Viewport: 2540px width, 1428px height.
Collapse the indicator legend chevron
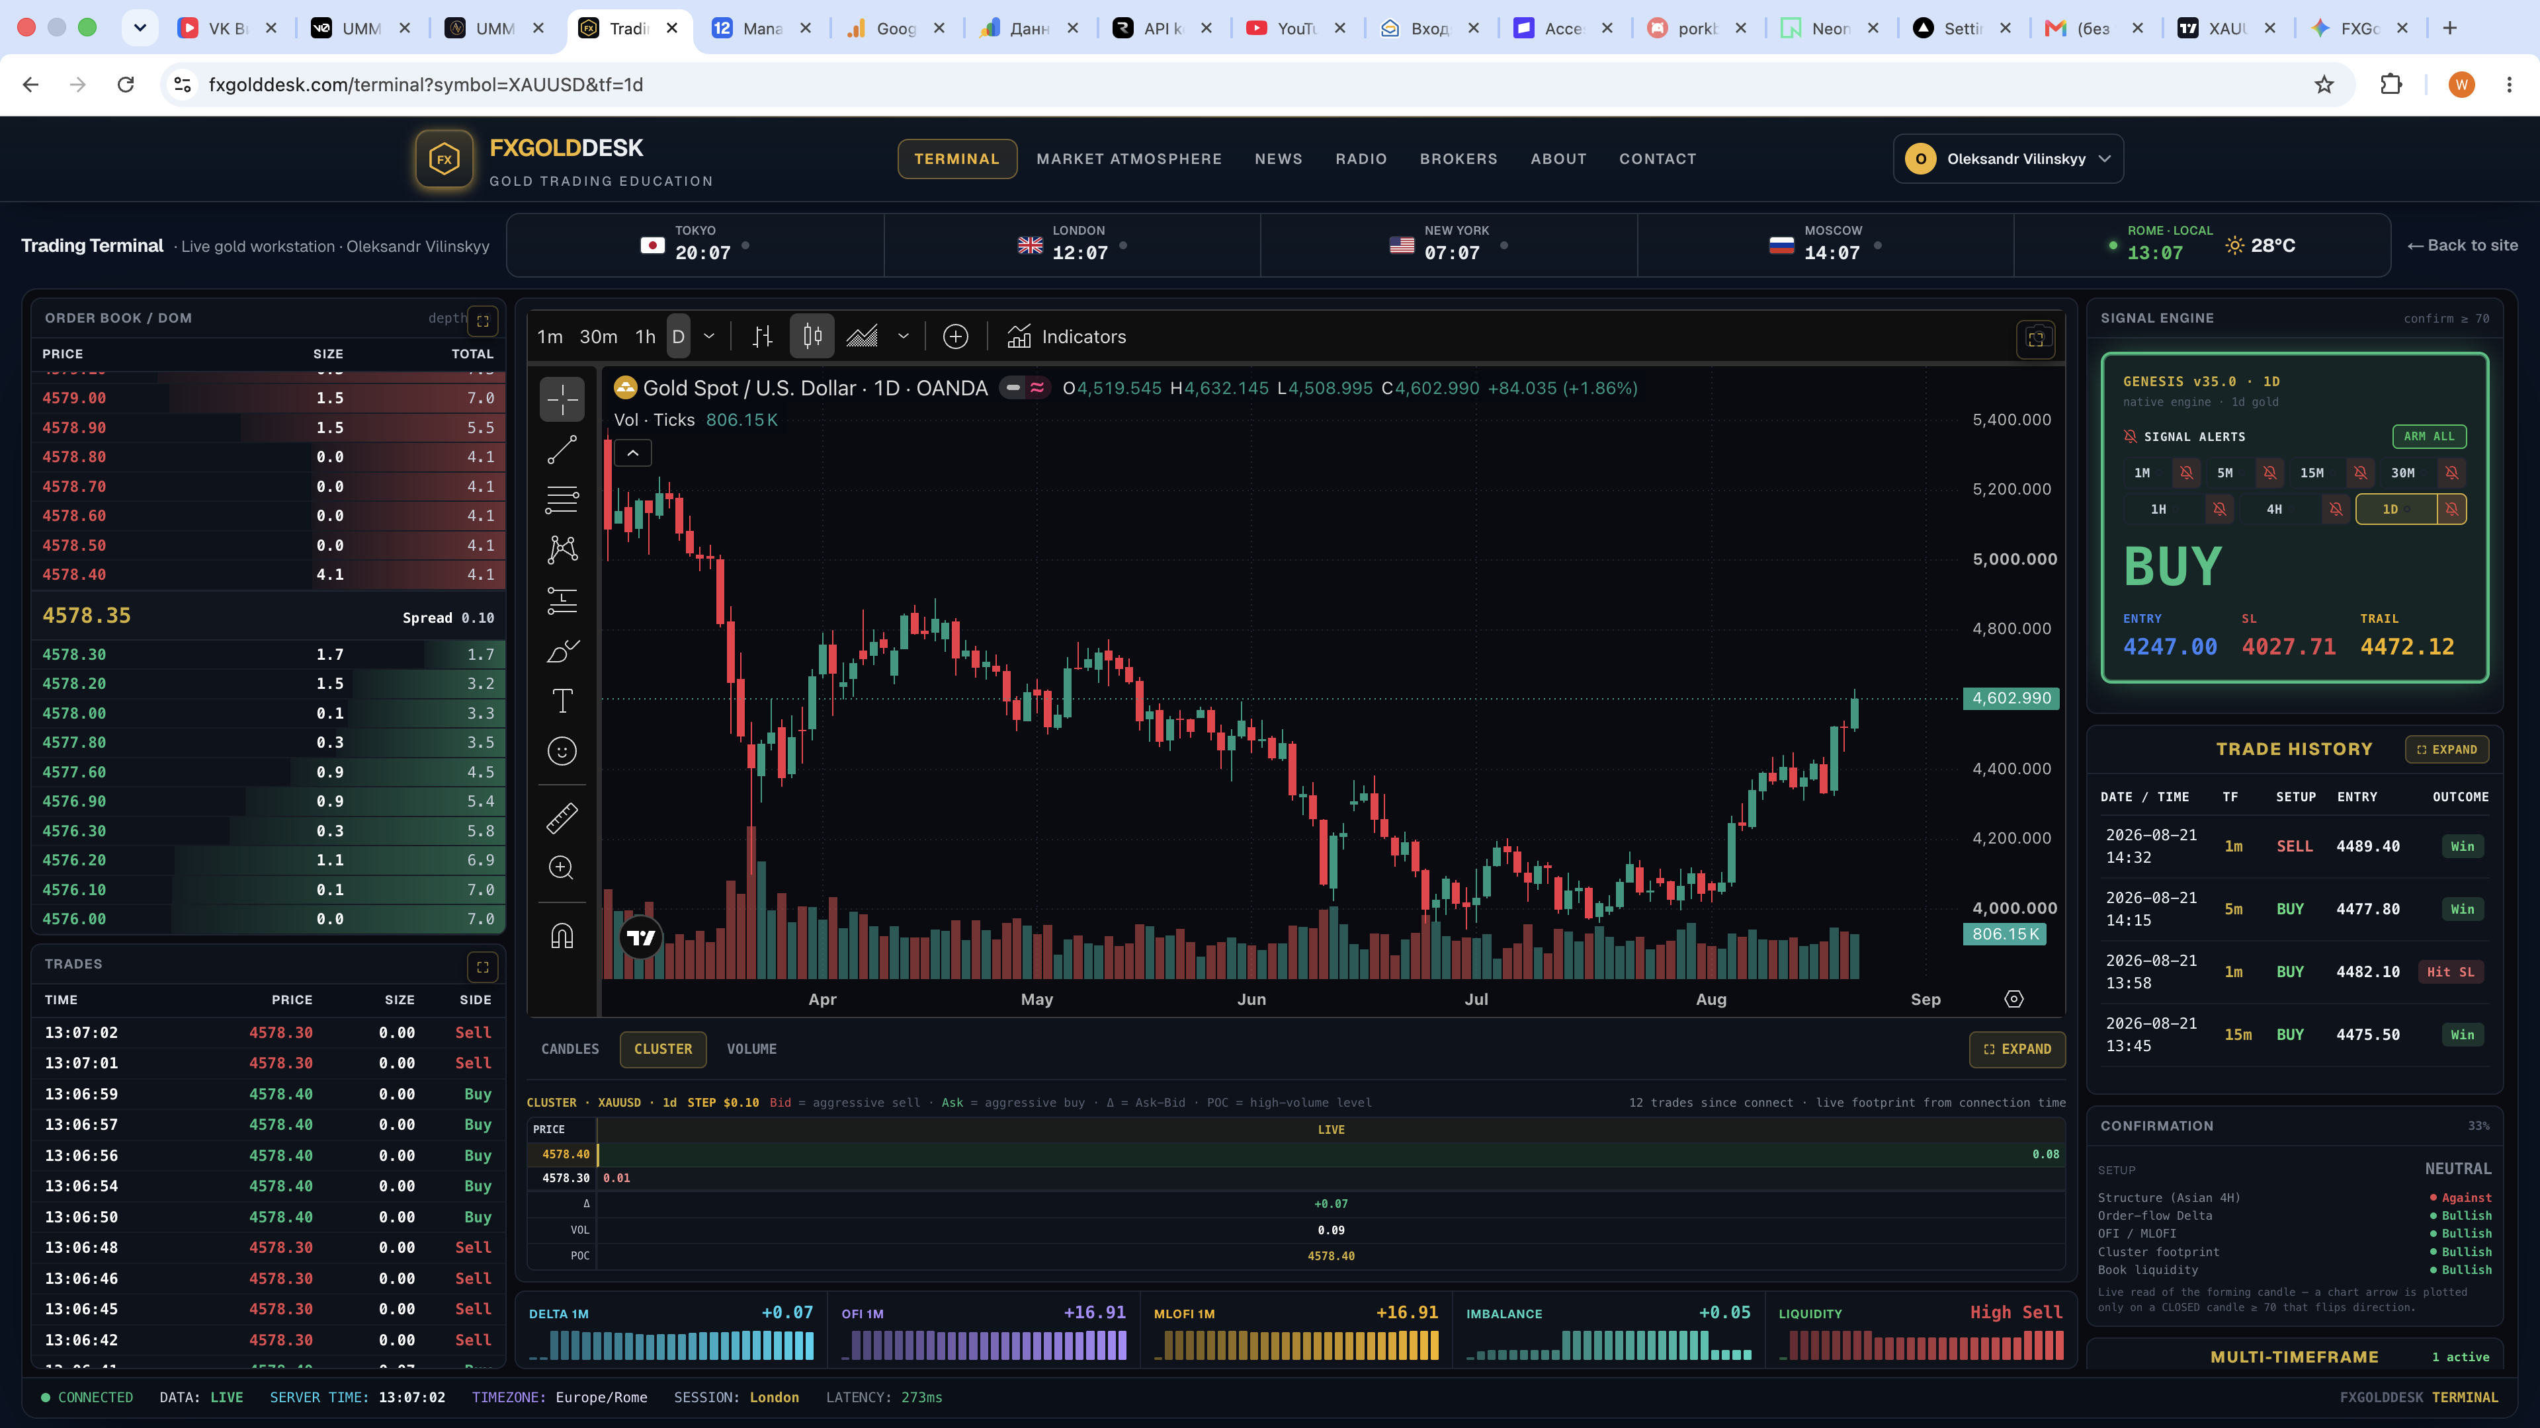click(x=633, y=454)
